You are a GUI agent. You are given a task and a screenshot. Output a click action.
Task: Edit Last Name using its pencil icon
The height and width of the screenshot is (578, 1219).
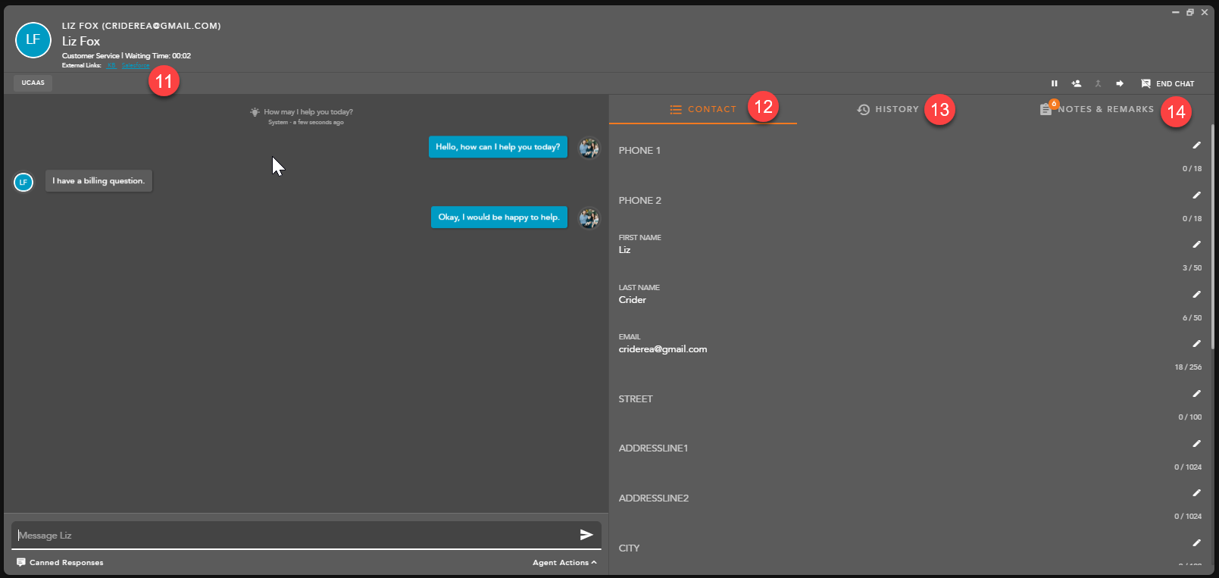coord(1196,295)
